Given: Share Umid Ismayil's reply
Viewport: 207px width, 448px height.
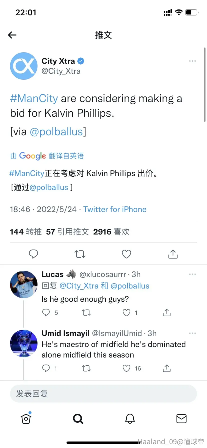Looking at the screenshot, I should [167, 368].
